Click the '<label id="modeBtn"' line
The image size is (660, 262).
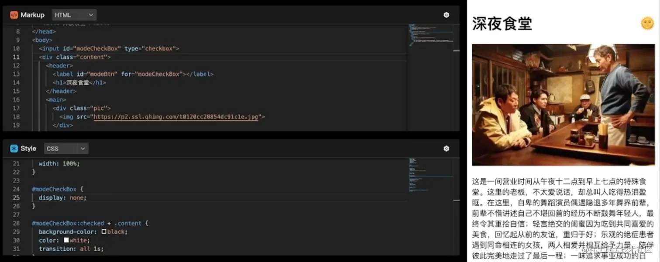pyautogui.click(x=133, y=74)
